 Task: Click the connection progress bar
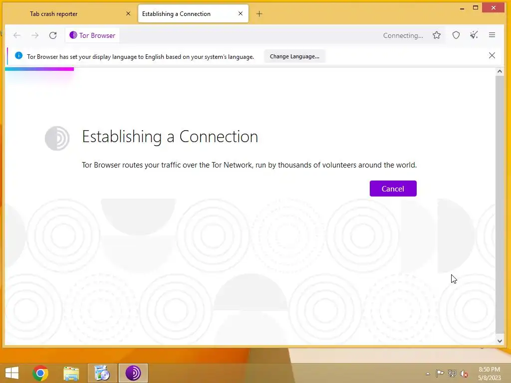pos(39,69)
